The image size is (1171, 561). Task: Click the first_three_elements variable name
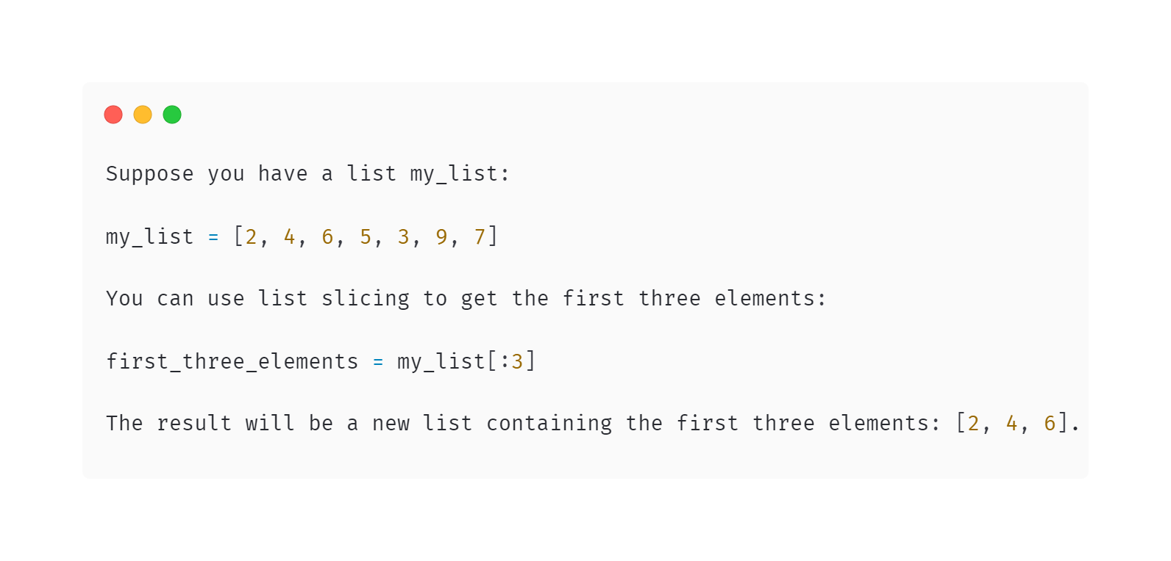pyautogui.click(x=232, y=362)
